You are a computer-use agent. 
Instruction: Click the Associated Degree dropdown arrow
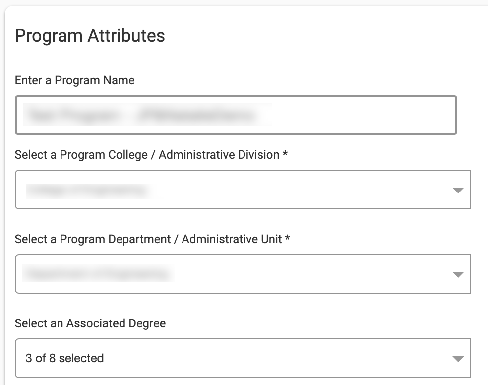click(x=458, y=359)
